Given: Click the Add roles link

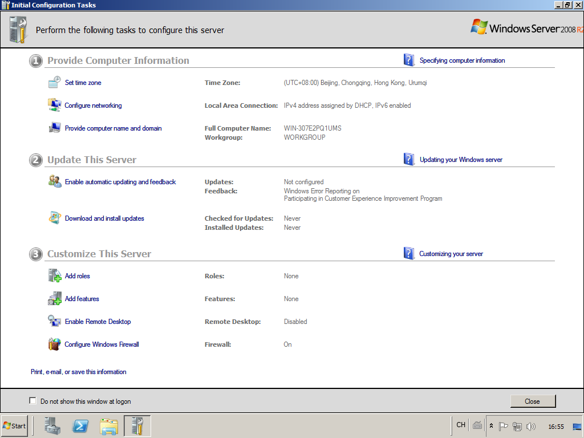Looking at the screenshot, I should tap(78, 276).
